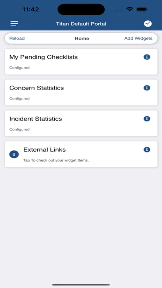Tap the home indicator bar at bottom
This screenshot has height=288, width=162.
pyautogui.click(x=81, y=285)
